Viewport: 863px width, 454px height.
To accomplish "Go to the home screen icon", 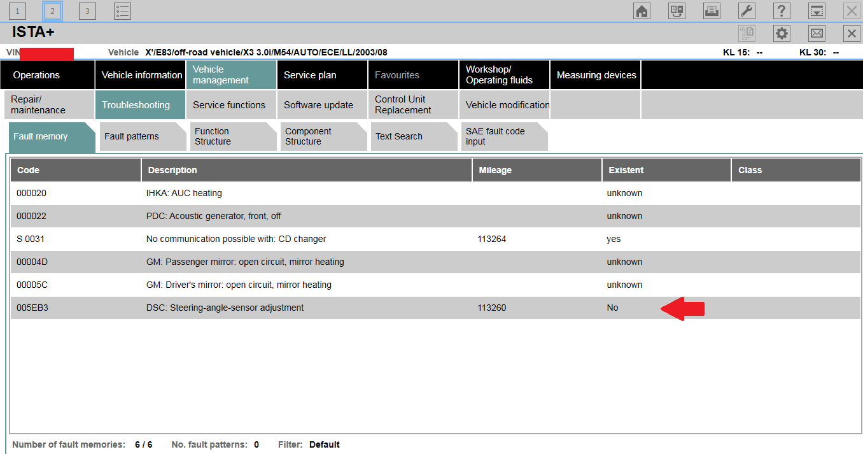I will point(642,11).
